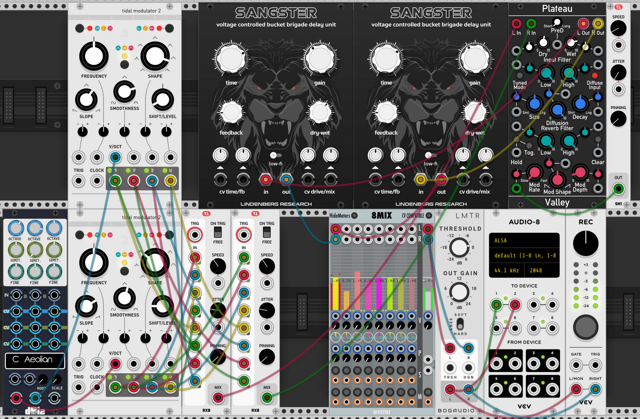Click the THRESHOLD knob on LMTR
Screen dimensions: 640x419
459,247
